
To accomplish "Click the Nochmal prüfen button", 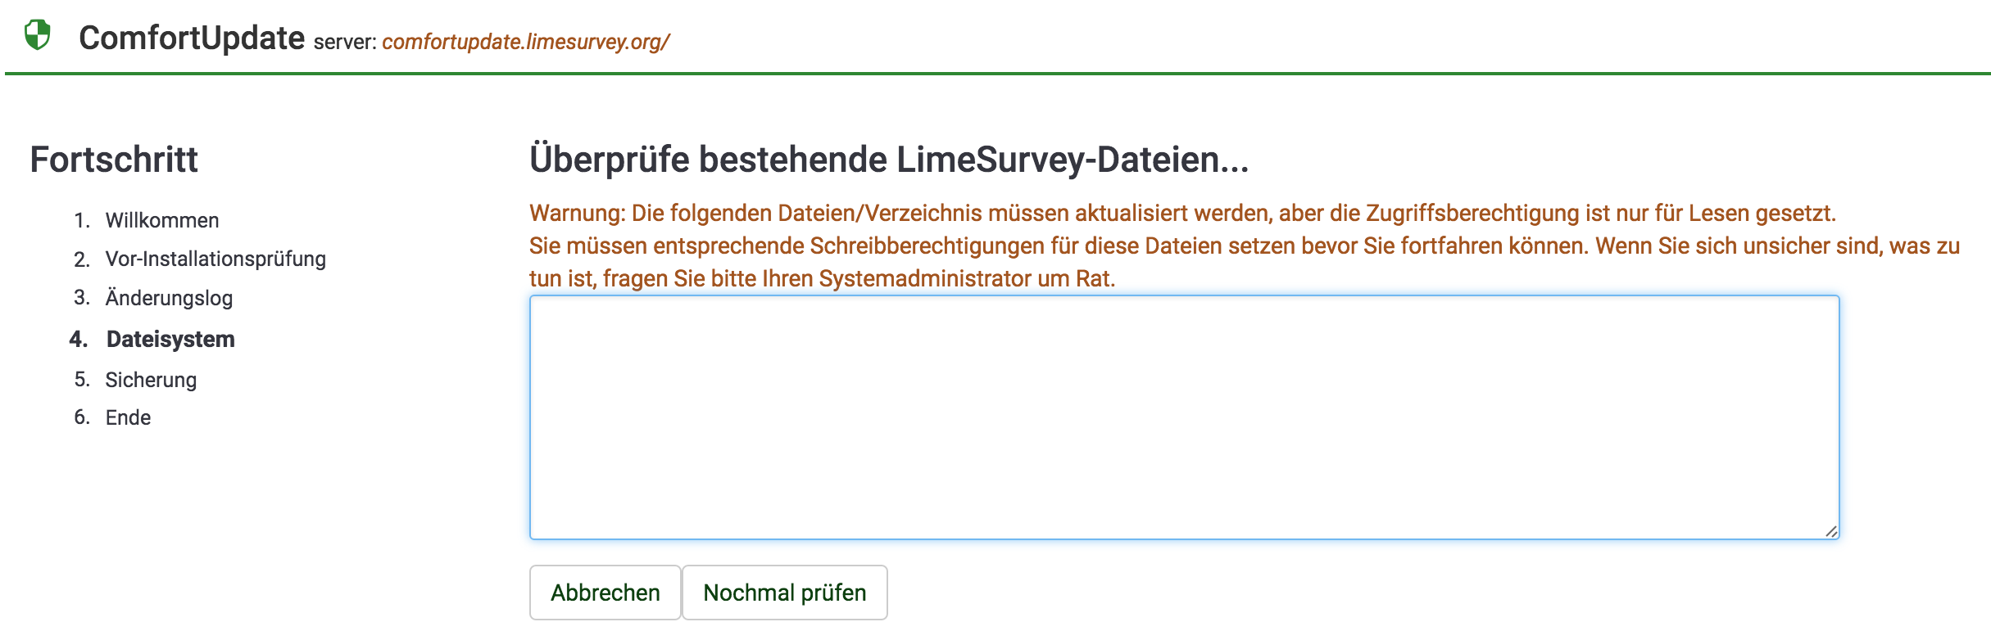I will coord(784,593).
